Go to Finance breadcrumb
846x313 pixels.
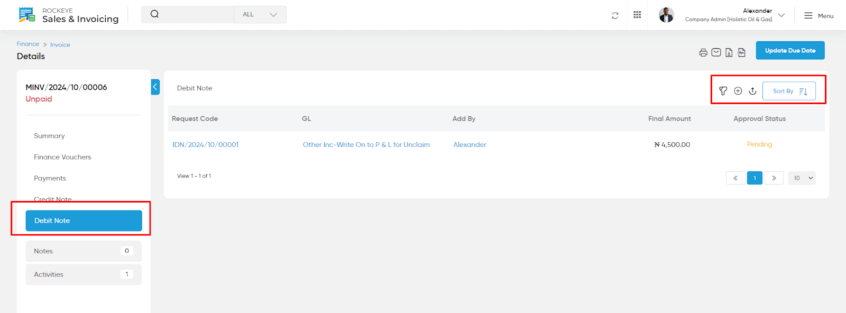(28, 44)
